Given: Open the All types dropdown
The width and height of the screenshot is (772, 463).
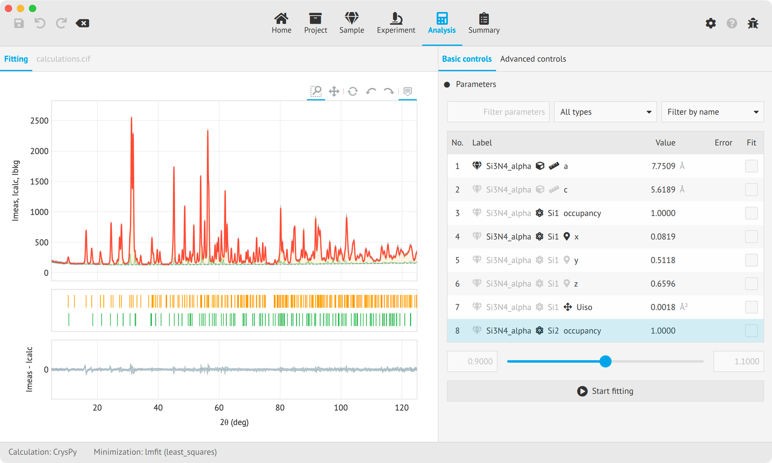Looking at the screenshot, I should [x=606, y=112].
